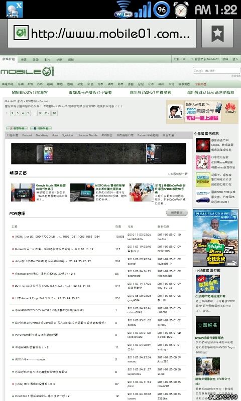Image resolution: width=241 pixels, height=401 pixels.
Task: Open the Wi-Fi status icon
Action: tap(124, 10)
